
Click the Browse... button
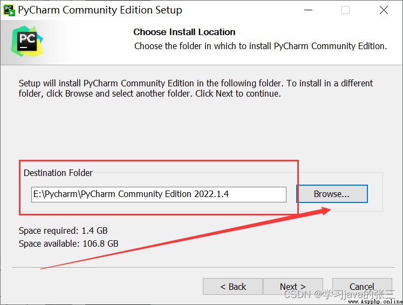[332, 194]
